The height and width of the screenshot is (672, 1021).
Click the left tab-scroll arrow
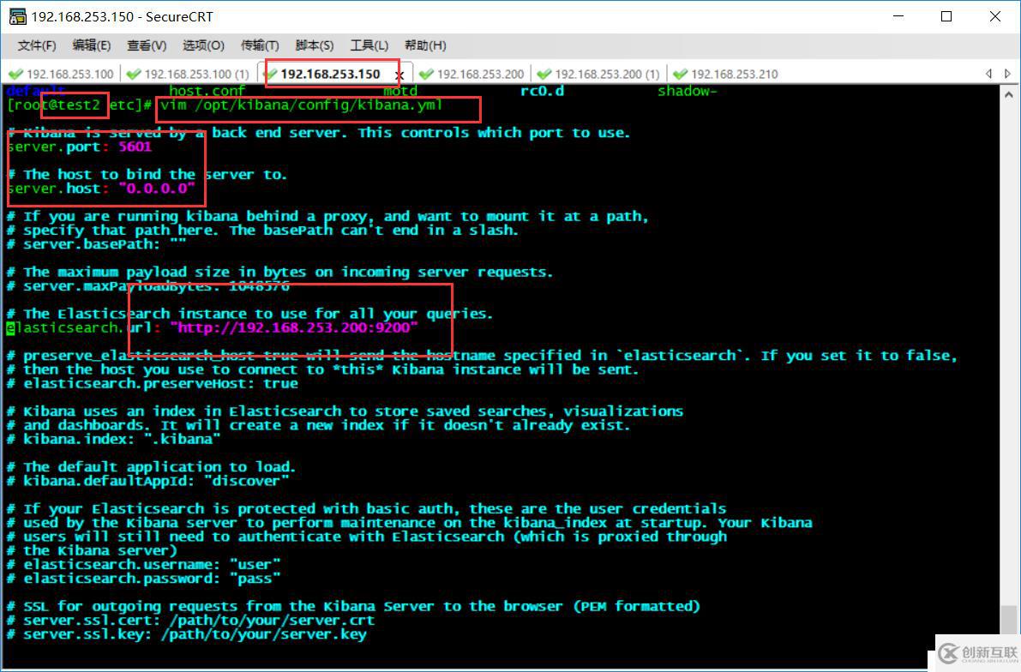[x=989, y=75]
